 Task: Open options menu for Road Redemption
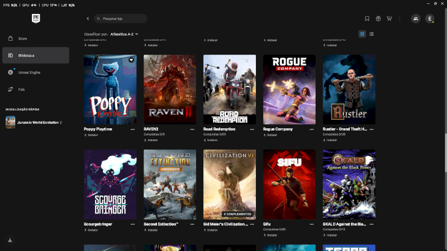(252, 129)
